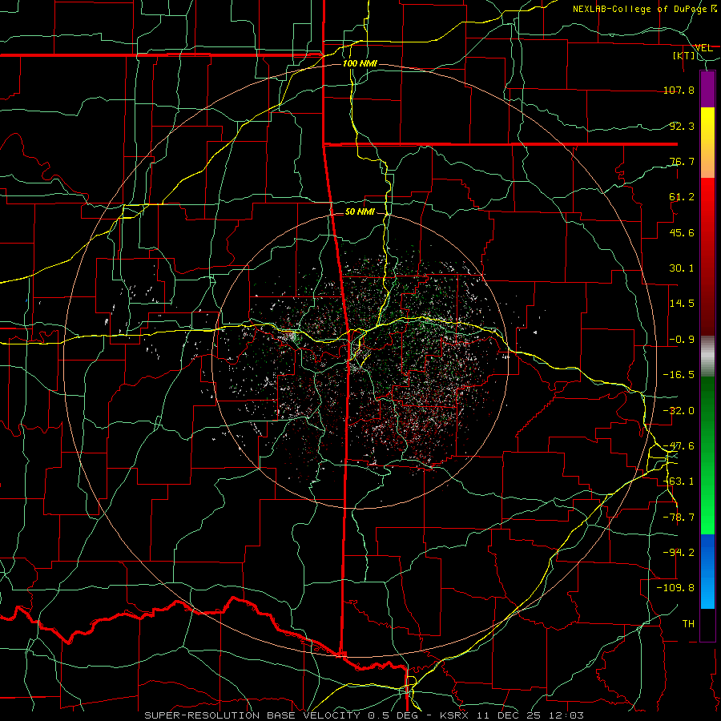Click the Super-Resolution Base Velocity caption
Image resolution: width=721 pixels, height=721 pixels.
[365, 715]
